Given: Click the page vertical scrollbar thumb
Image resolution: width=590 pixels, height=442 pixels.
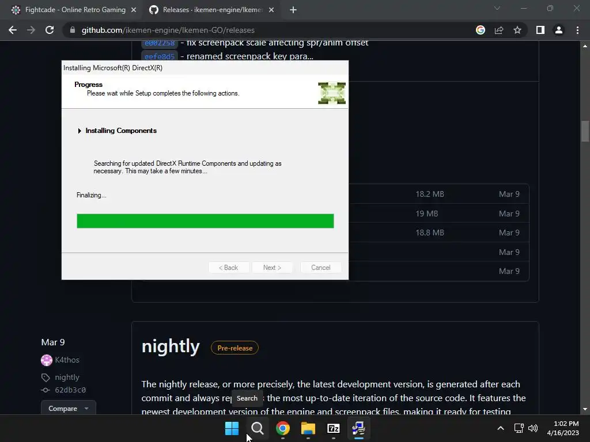Looking at the screenshot, I should (585, 131).
